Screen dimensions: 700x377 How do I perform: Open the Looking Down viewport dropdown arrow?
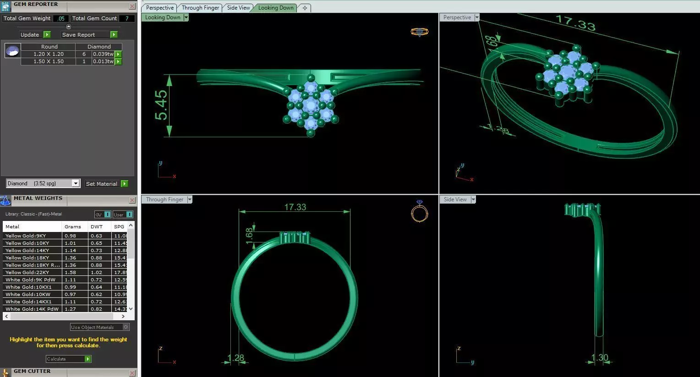186,17
